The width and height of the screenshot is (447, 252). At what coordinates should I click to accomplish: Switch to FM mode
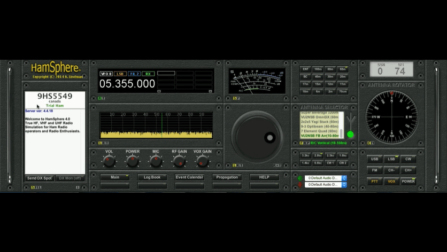pyautogui.click(x=375, y=170)
